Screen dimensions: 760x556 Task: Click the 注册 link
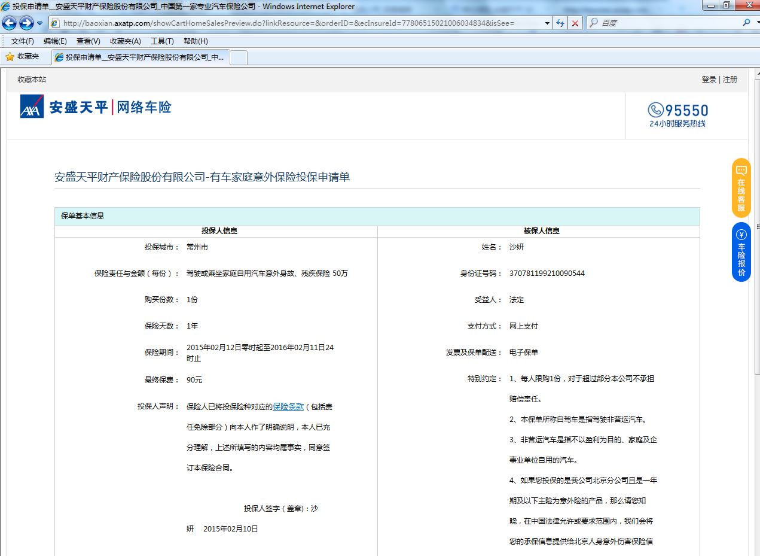[x=730, y=80]
